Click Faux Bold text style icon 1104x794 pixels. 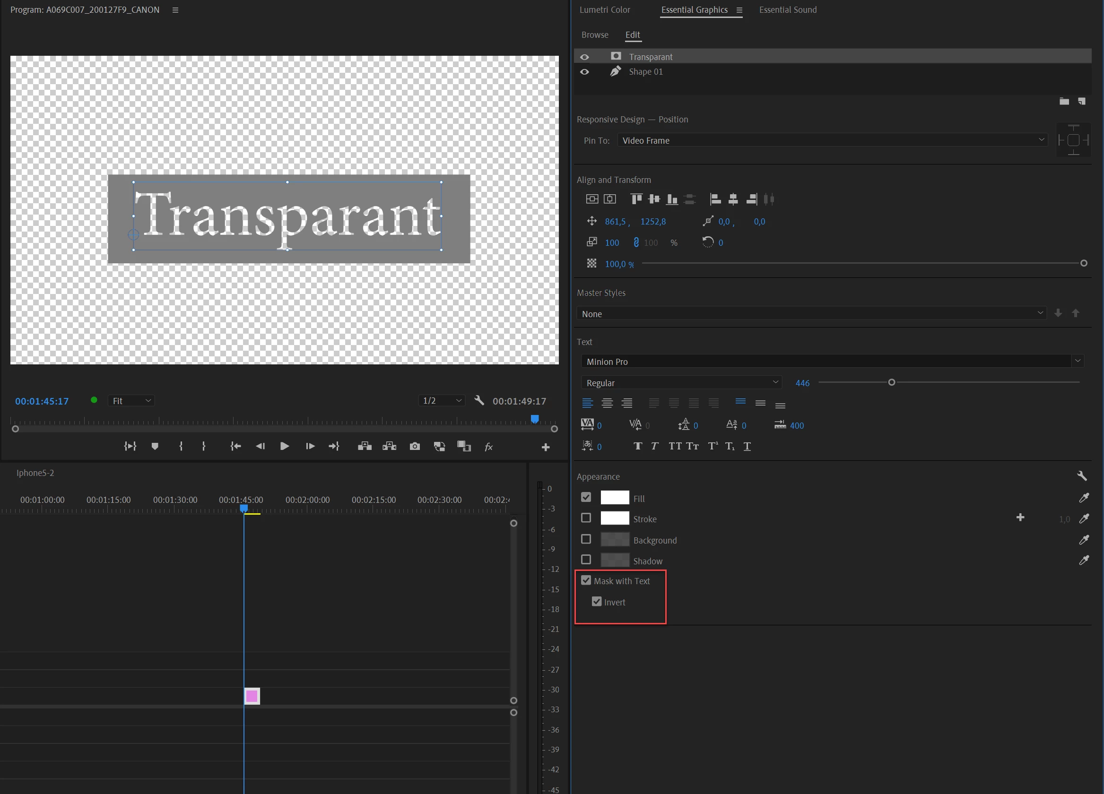point(637,446)
